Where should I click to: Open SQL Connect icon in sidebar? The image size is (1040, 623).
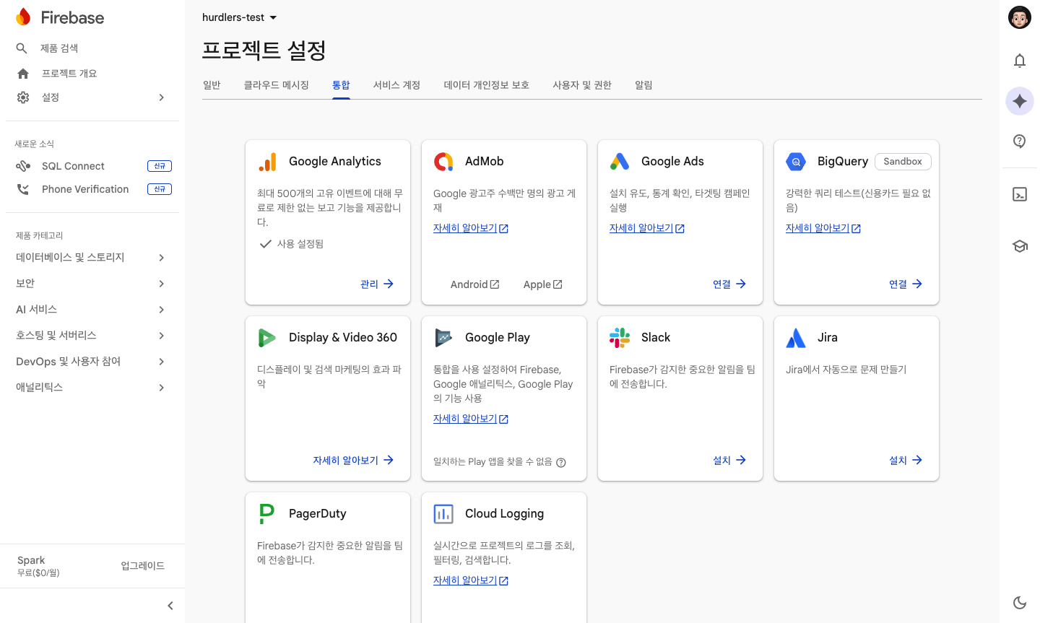(23, 166)
